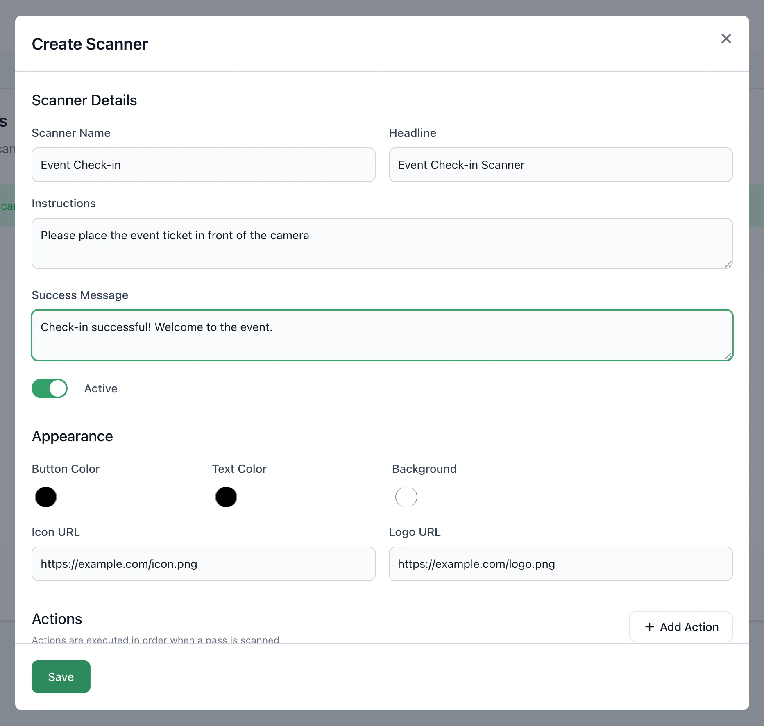
Task: Click the Headline input field
Action: [x=560, y=165]
